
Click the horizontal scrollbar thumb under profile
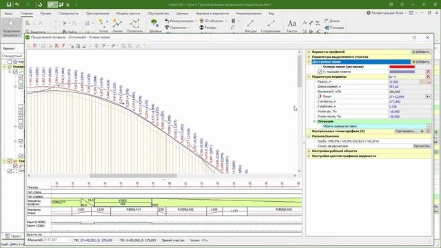click(133, 176)
